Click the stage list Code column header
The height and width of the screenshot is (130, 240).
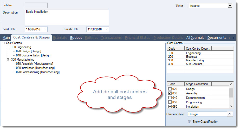click(x=176, y=84)
